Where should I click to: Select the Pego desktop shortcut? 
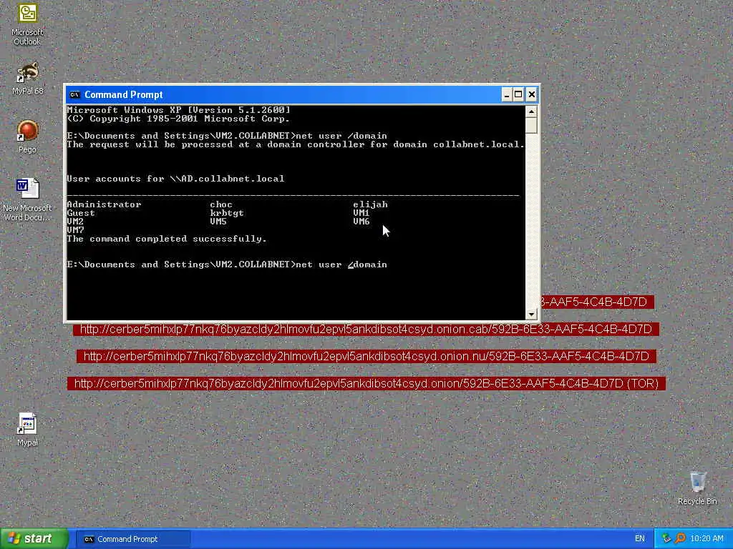[x=27, y=137]
